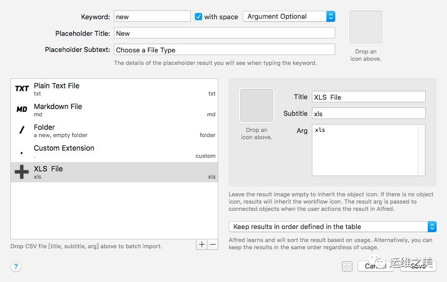Select the Markdown File MD icon

pos(22,110)
